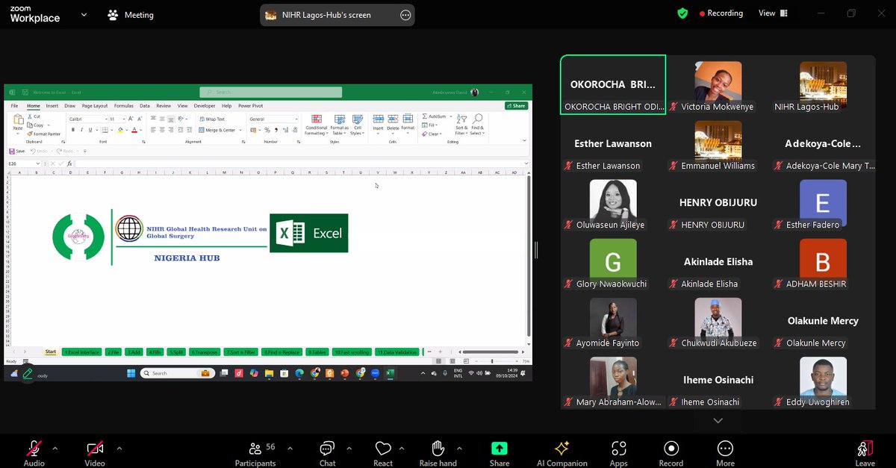This screenshot has height=468, width=896.
Task: Click the Excel Share button
Action: 516,106
